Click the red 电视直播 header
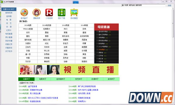This screenshot has width=175, height=105. pyautogui.click(x=106, y=27)
